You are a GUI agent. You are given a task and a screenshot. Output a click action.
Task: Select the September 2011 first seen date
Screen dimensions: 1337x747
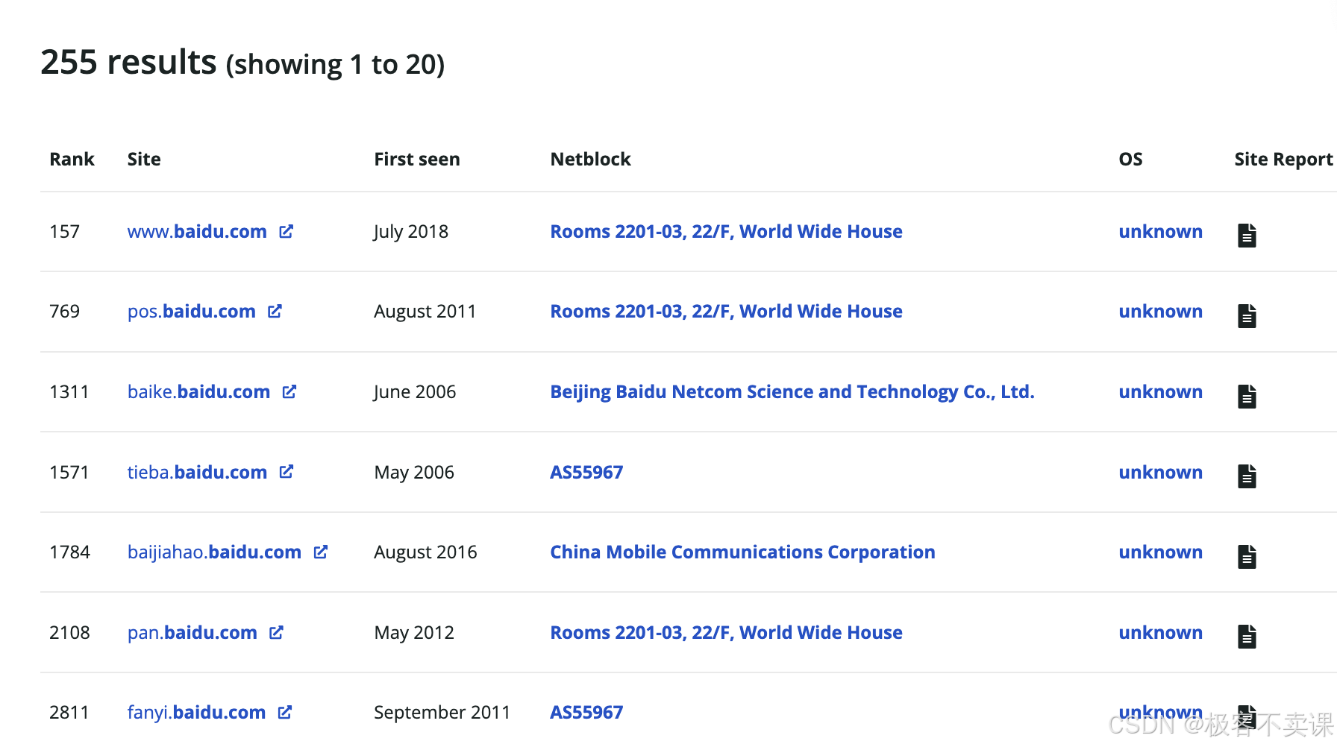tap(442, 713)
